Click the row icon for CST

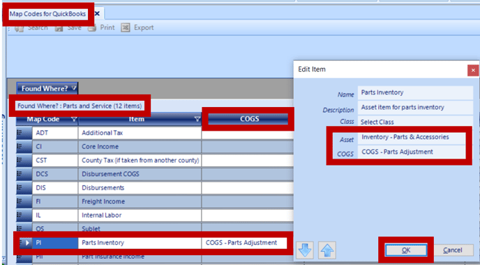coord(24,160)
